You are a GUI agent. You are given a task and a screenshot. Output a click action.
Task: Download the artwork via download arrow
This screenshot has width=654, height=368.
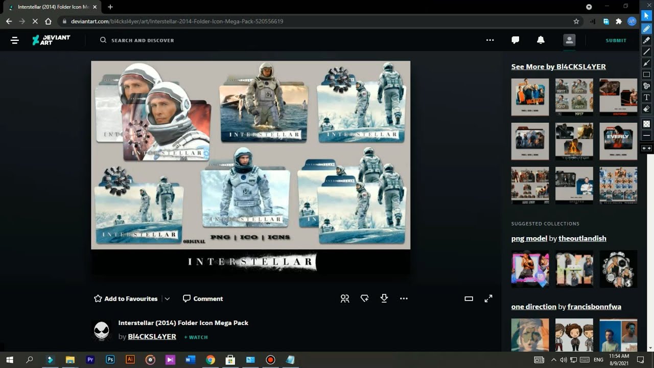[x=384, y=298]
